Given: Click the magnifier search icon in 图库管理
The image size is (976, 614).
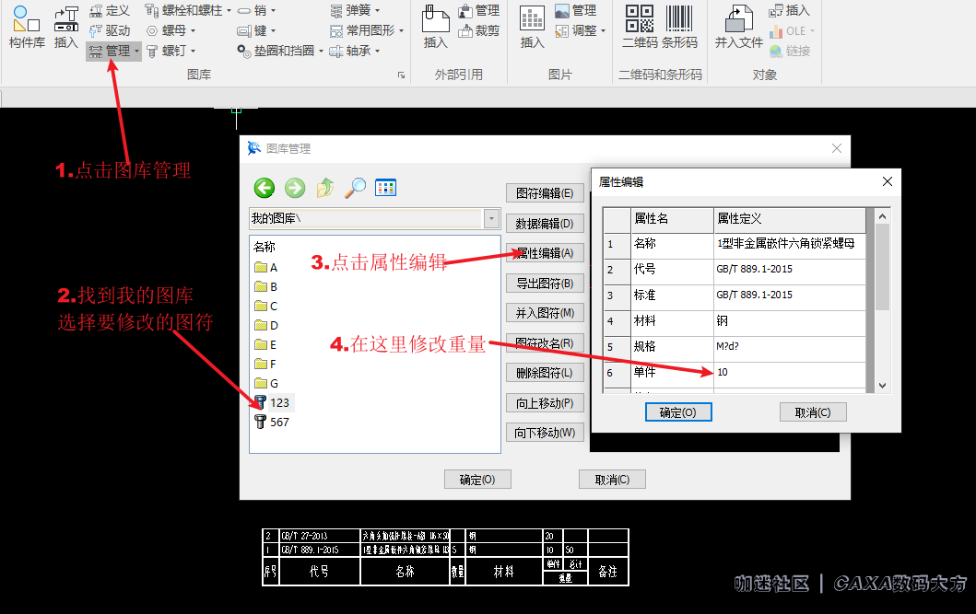Looking at the screenshot, I should pos(356,188).
